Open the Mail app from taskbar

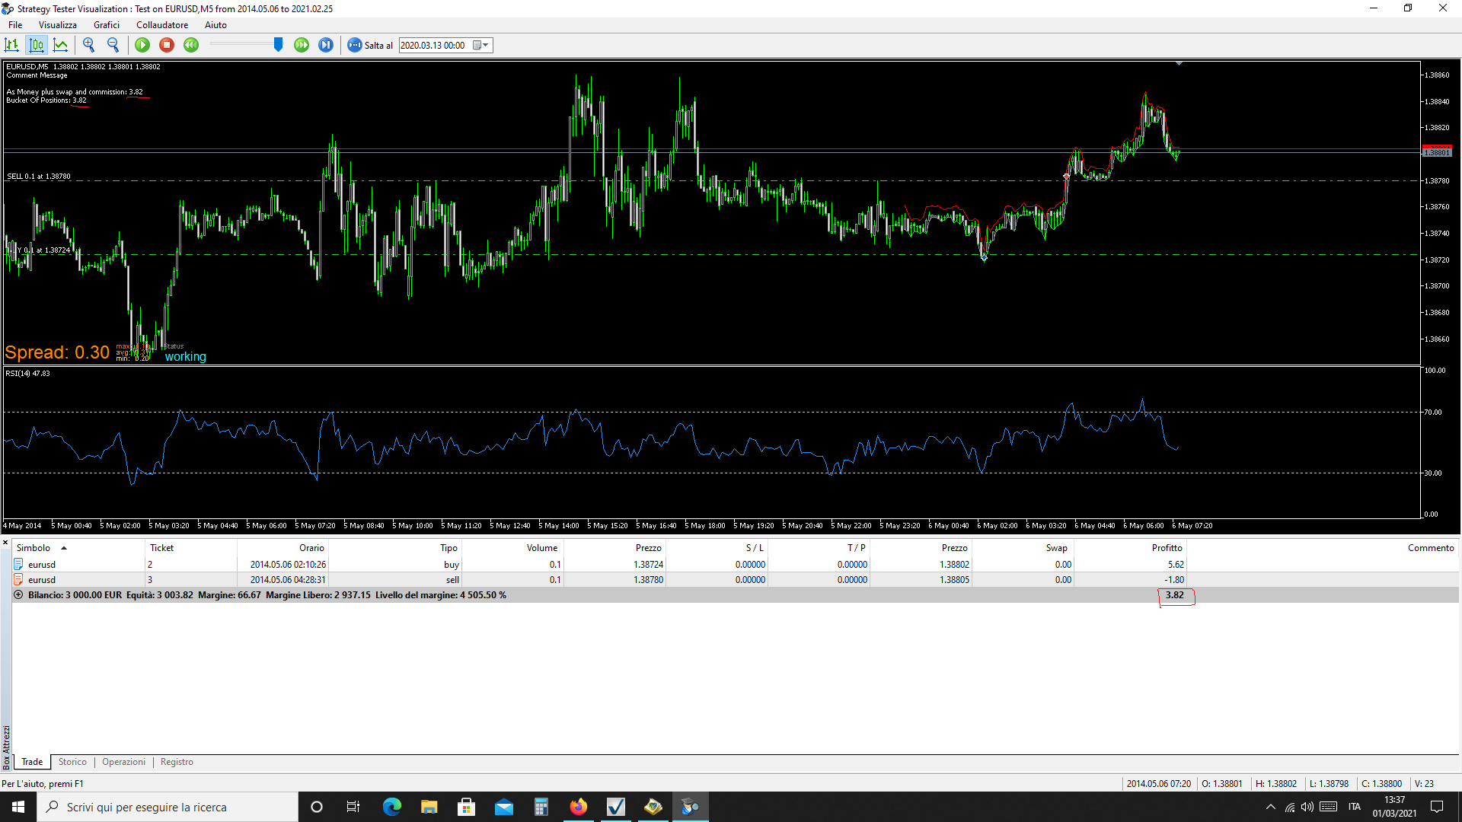[504, 807]
